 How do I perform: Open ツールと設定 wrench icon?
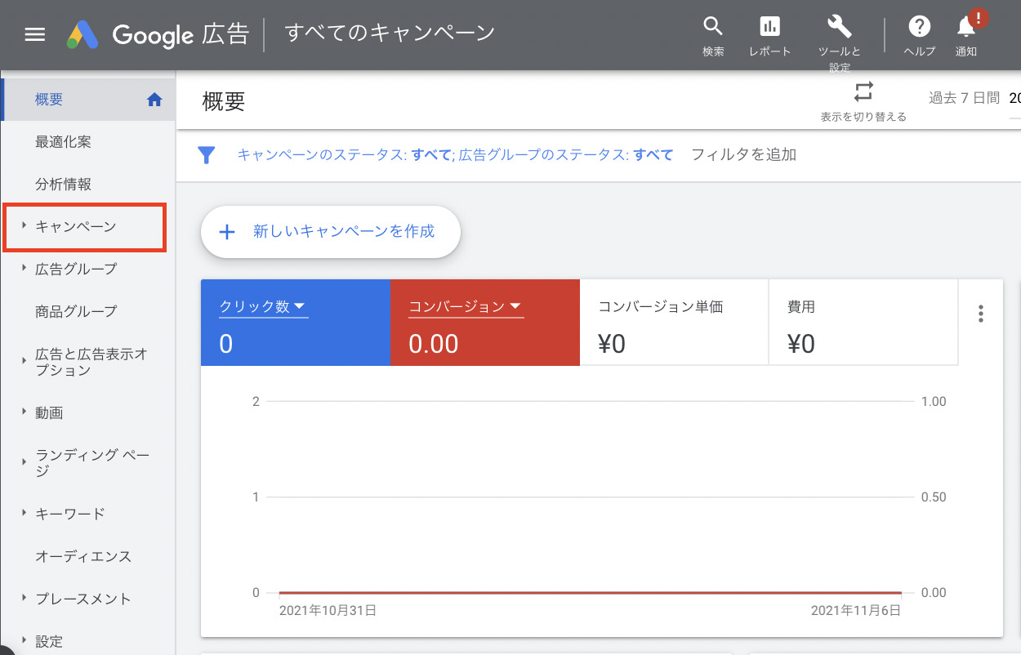(840, 27)
